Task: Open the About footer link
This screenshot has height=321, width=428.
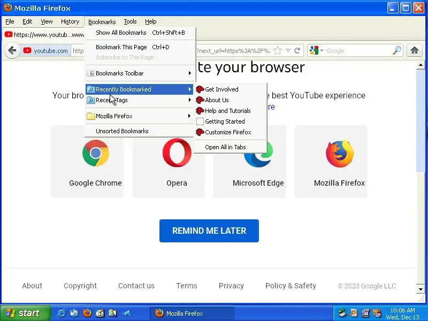Action: pos(32,286)
